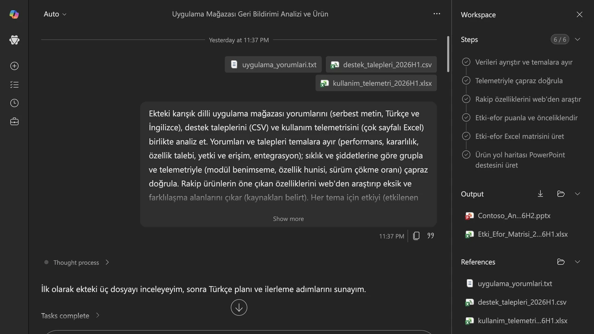Screen dimensions: 594x334
Task: Click the 6 / 6 steps counter badge
Action: tap(560, 39)
